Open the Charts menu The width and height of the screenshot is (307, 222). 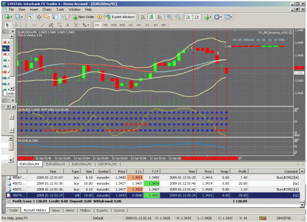47,9
